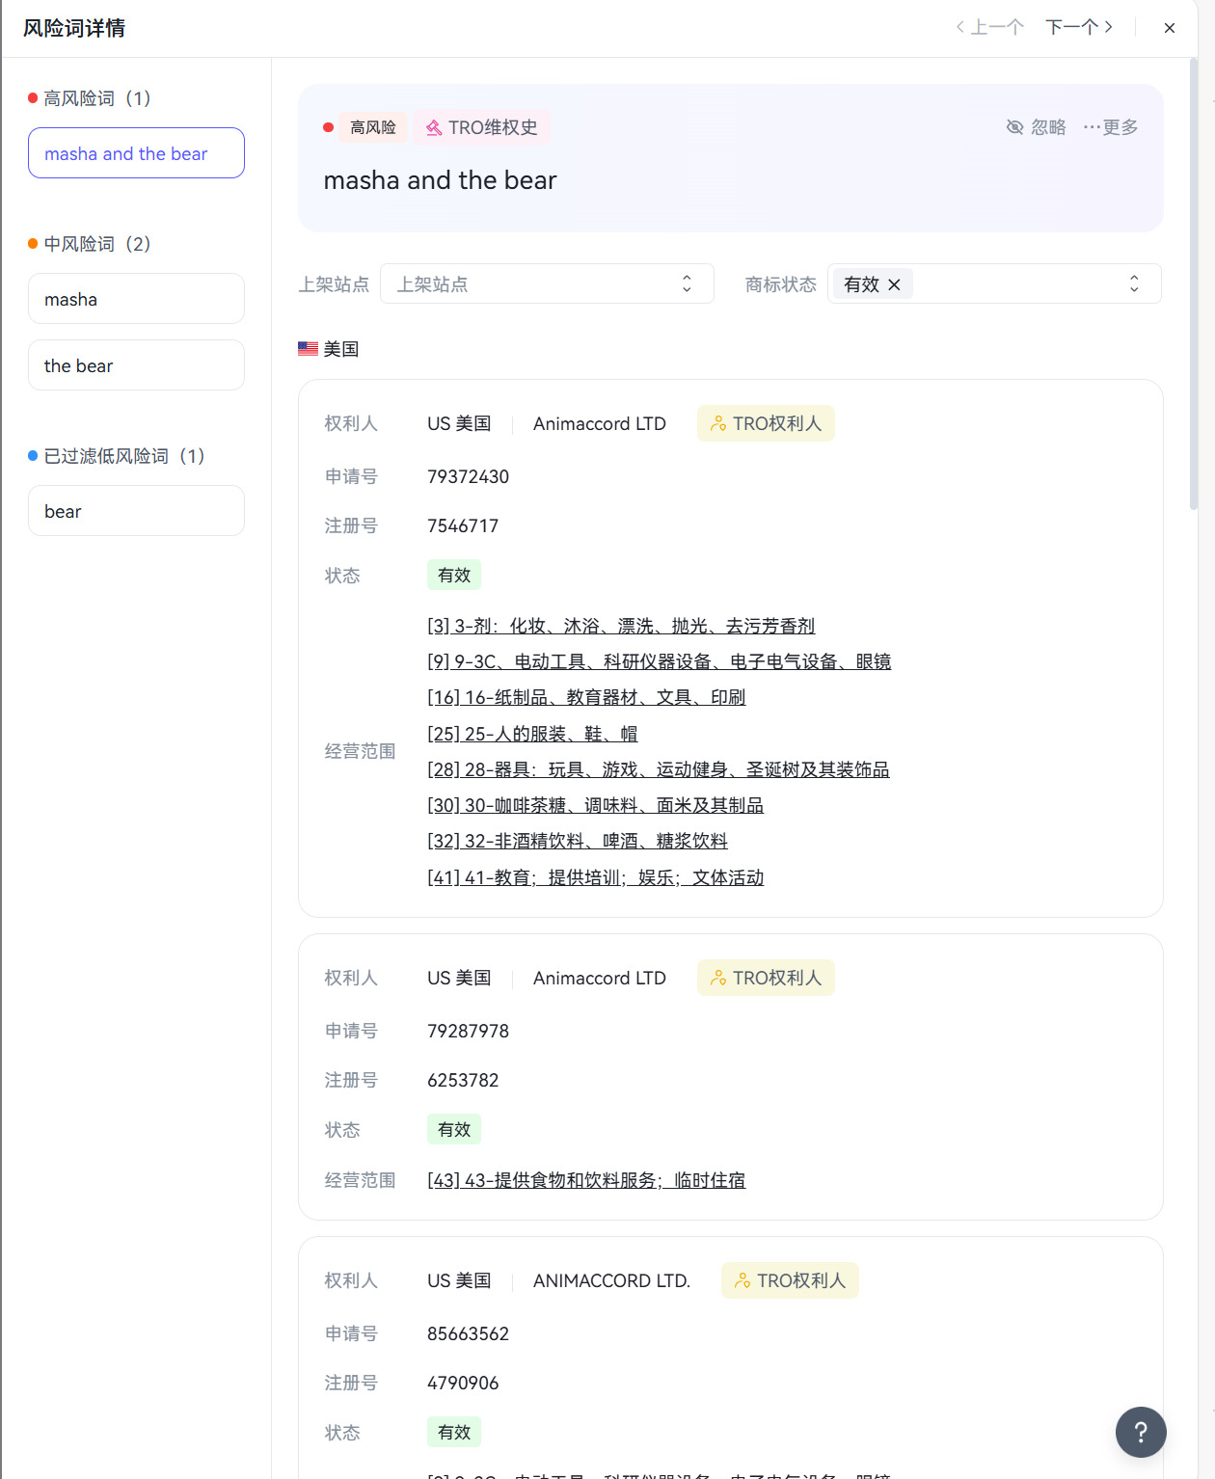Screen dimensions: 1215x1479
Task: Select the 高风险 tag label
Action: [x=373, y=127]
